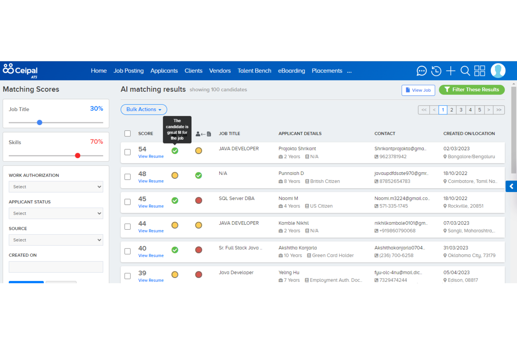Click yellow job-match circle for Prajakta Shrikant
Viewport: 517px width, 344px height.
click(199, 151)
